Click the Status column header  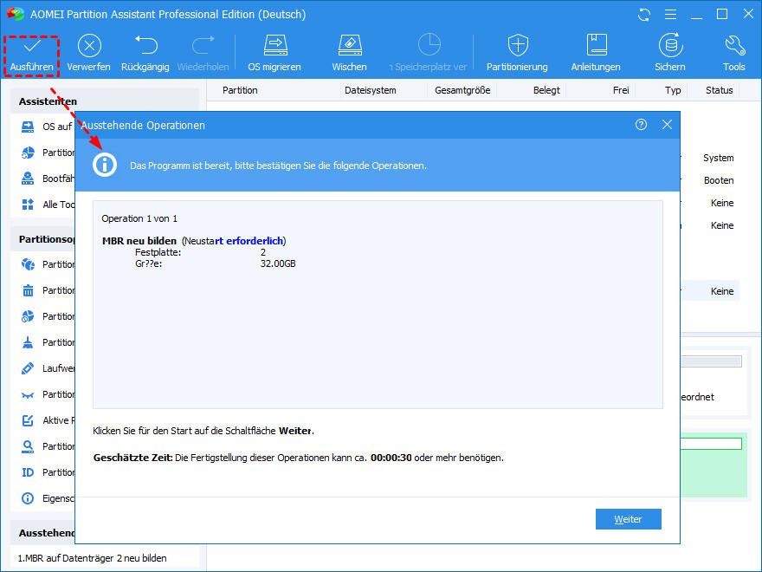coord(720,90)
